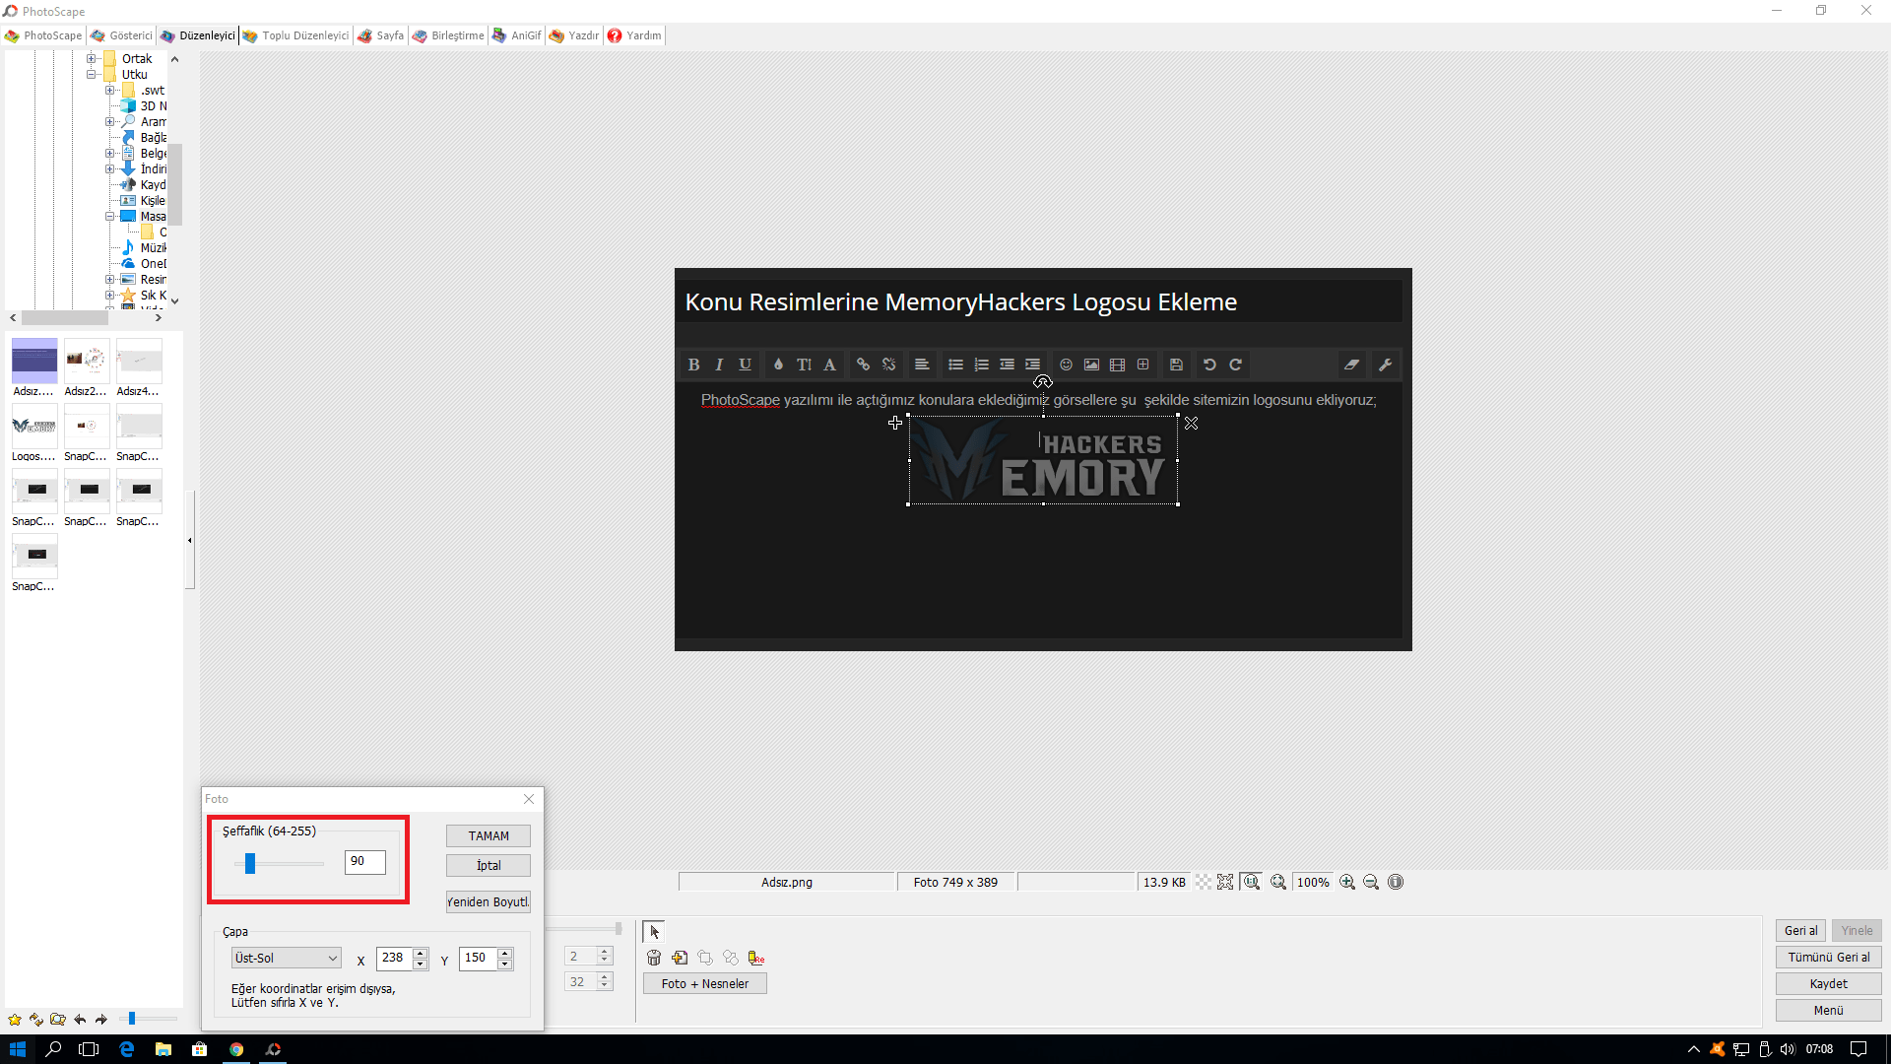Click the trash can delete-object icon
1891x1064 pixels.
(654, 958)
